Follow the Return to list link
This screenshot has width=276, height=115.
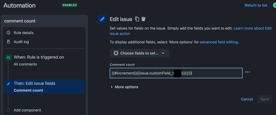[x=256, y=5]
